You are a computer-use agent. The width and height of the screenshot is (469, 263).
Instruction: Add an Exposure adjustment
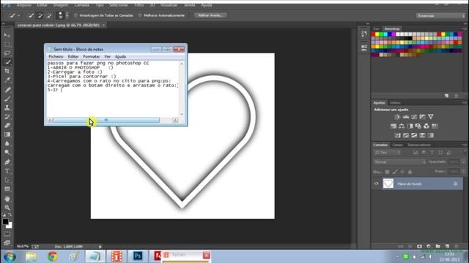[x=422, y=117]
